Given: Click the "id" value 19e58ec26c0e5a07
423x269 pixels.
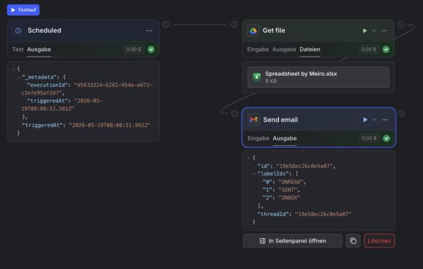Looking at the screenshot, I should (304, 166).
